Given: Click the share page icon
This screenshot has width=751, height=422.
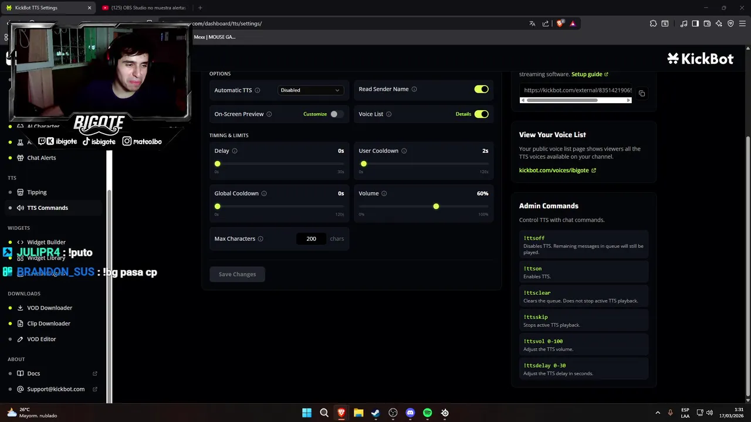Looking at the screenshot, I should point(546,23).
